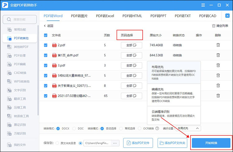Open PDF编辑 sidebar item
The image size is (233, 152).
20,64
